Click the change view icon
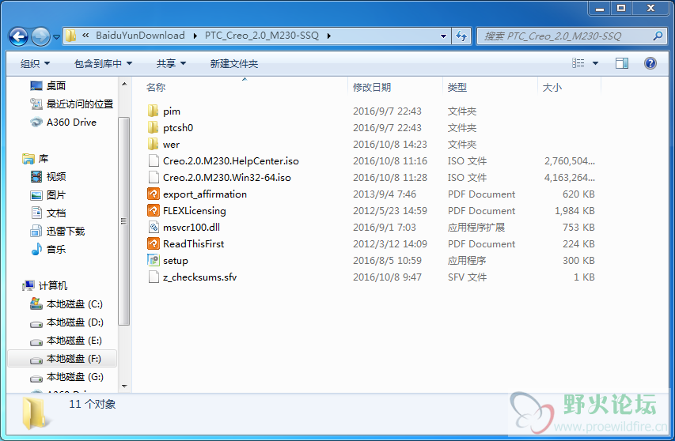This screenshot has width=675, height=441. point(578,63)
